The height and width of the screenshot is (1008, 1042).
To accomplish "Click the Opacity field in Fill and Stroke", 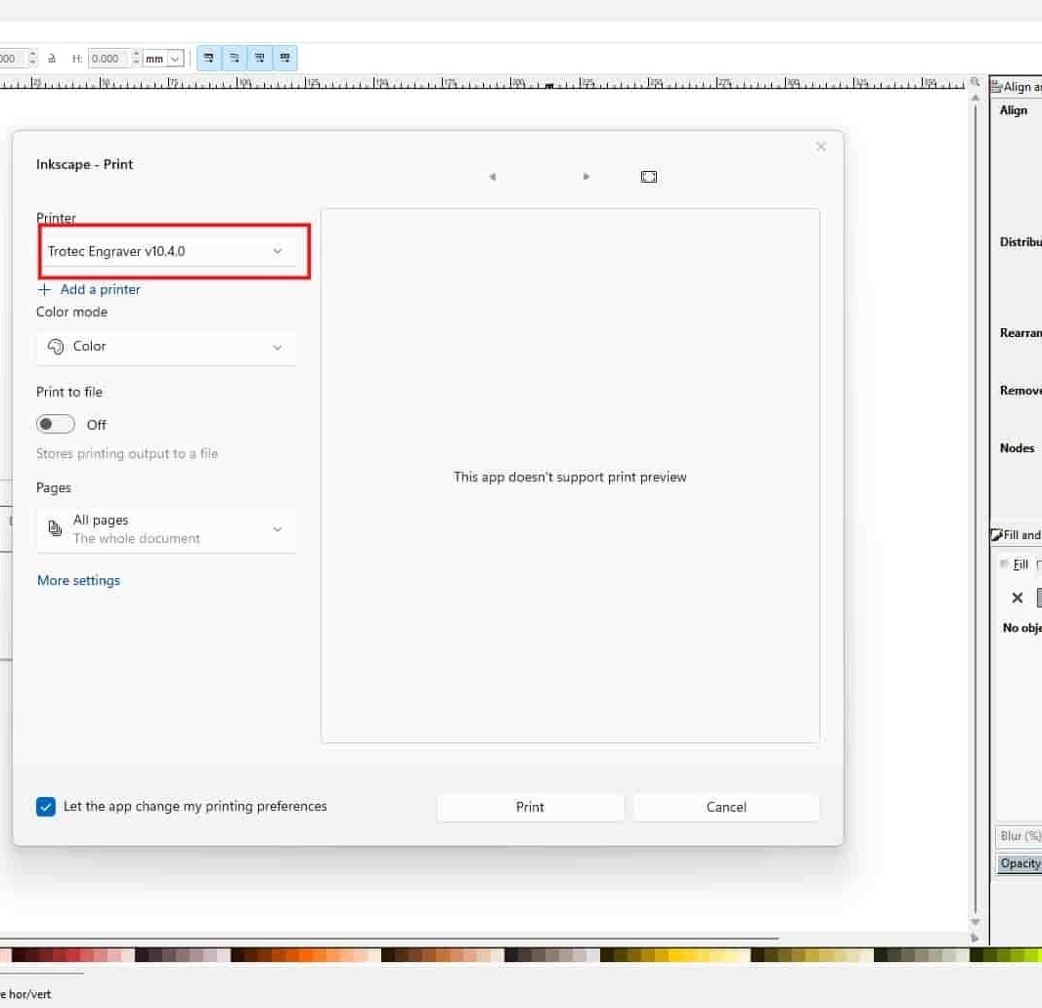I will (1020, 863).
